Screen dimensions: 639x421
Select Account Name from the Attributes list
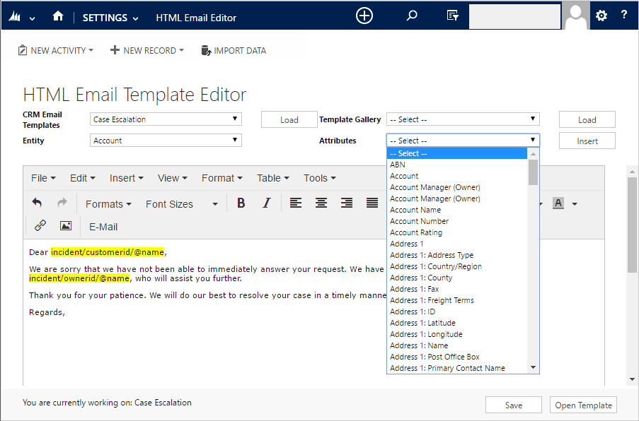(x=415, y=210)
